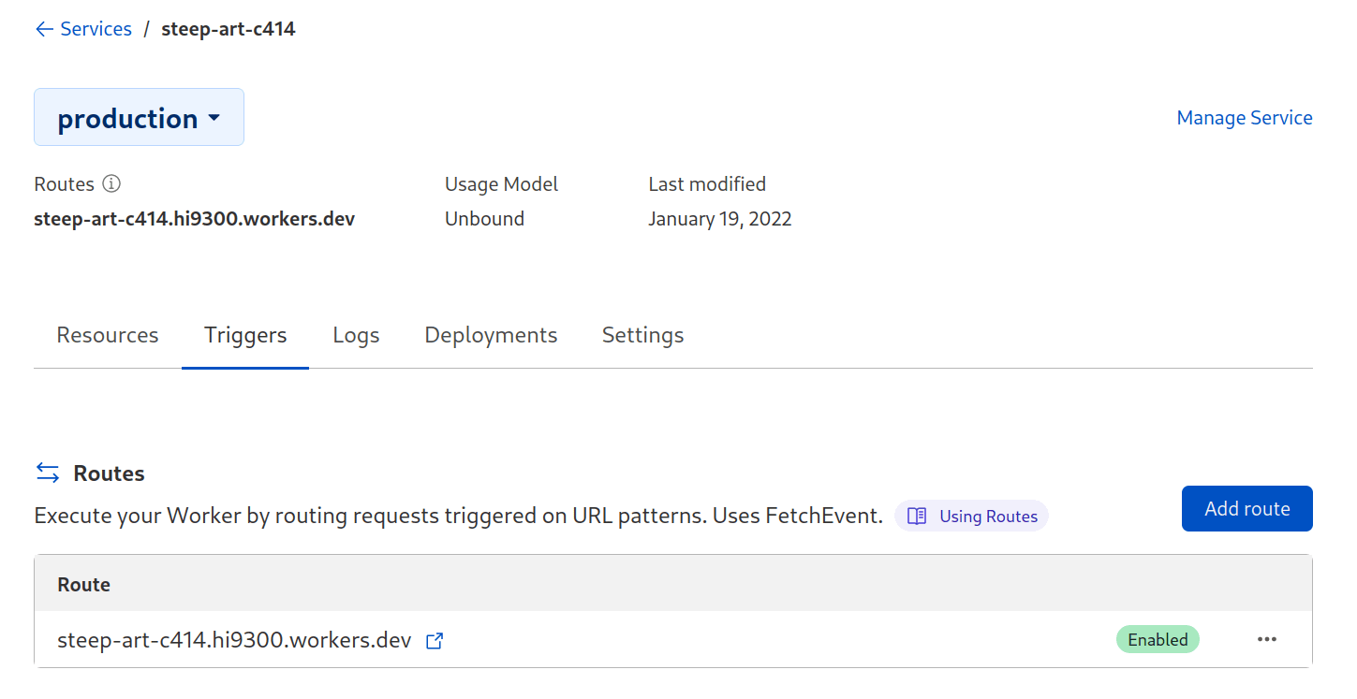Click the January 19, 2022 date
Image resolution: width=1357 pixels, height=699 pixels.
tap(719, 219)
